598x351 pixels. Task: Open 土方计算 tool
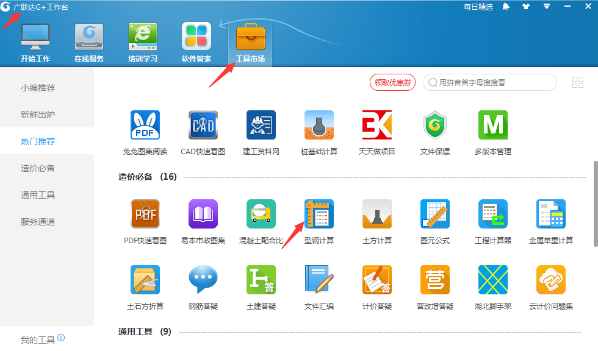coord(377,214)
